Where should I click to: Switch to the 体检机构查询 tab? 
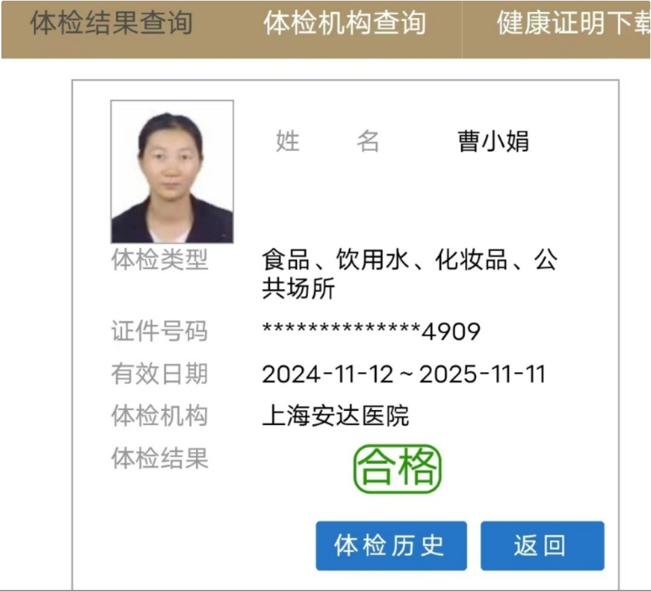pyautogui.click(x=344, y=23)
